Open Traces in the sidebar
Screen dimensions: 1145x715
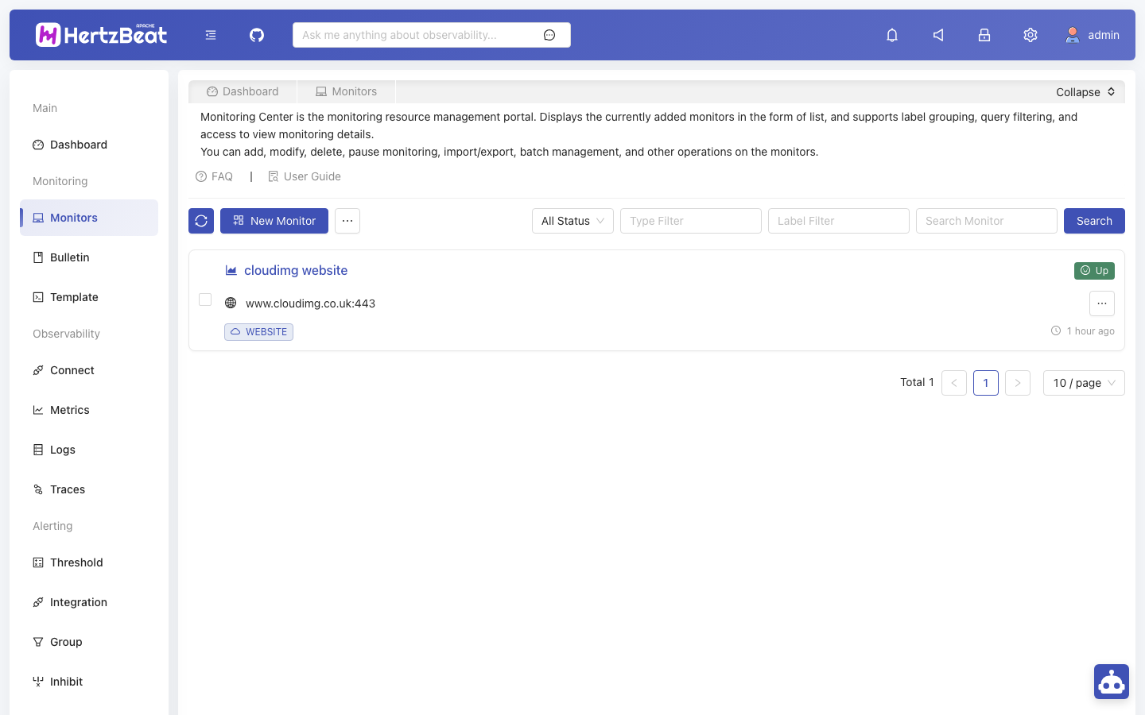[89, 489]
